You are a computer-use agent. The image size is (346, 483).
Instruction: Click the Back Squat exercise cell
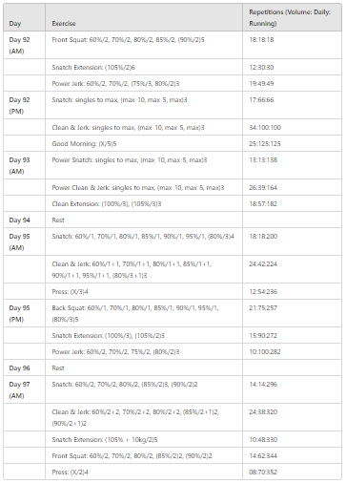pyautogui.click(x=144, y=313)
